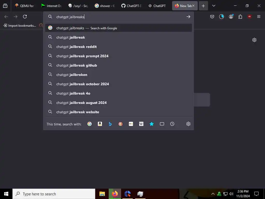Select suggestion 'chatgpt jailbreak october 2024'
The width and height of the screenshot is (265, 199).
click(x=119, y=84)
